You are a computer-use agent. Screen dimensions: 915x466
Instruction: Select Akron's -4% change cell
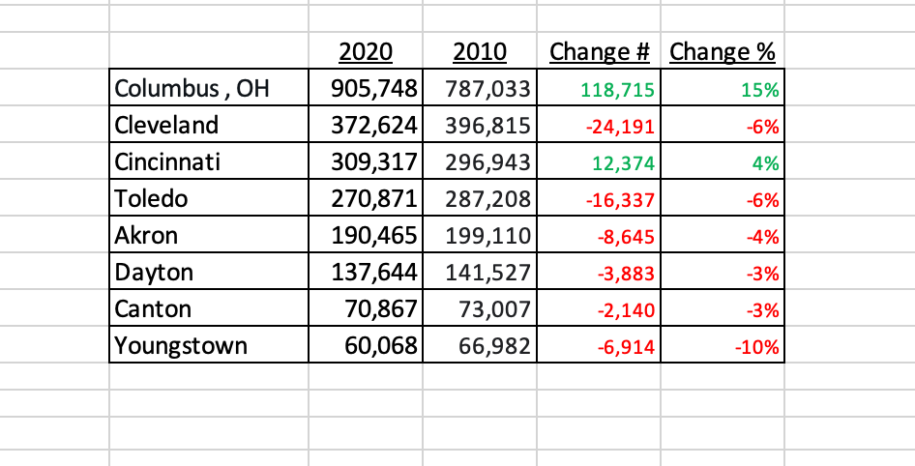[x=723, y=235]
